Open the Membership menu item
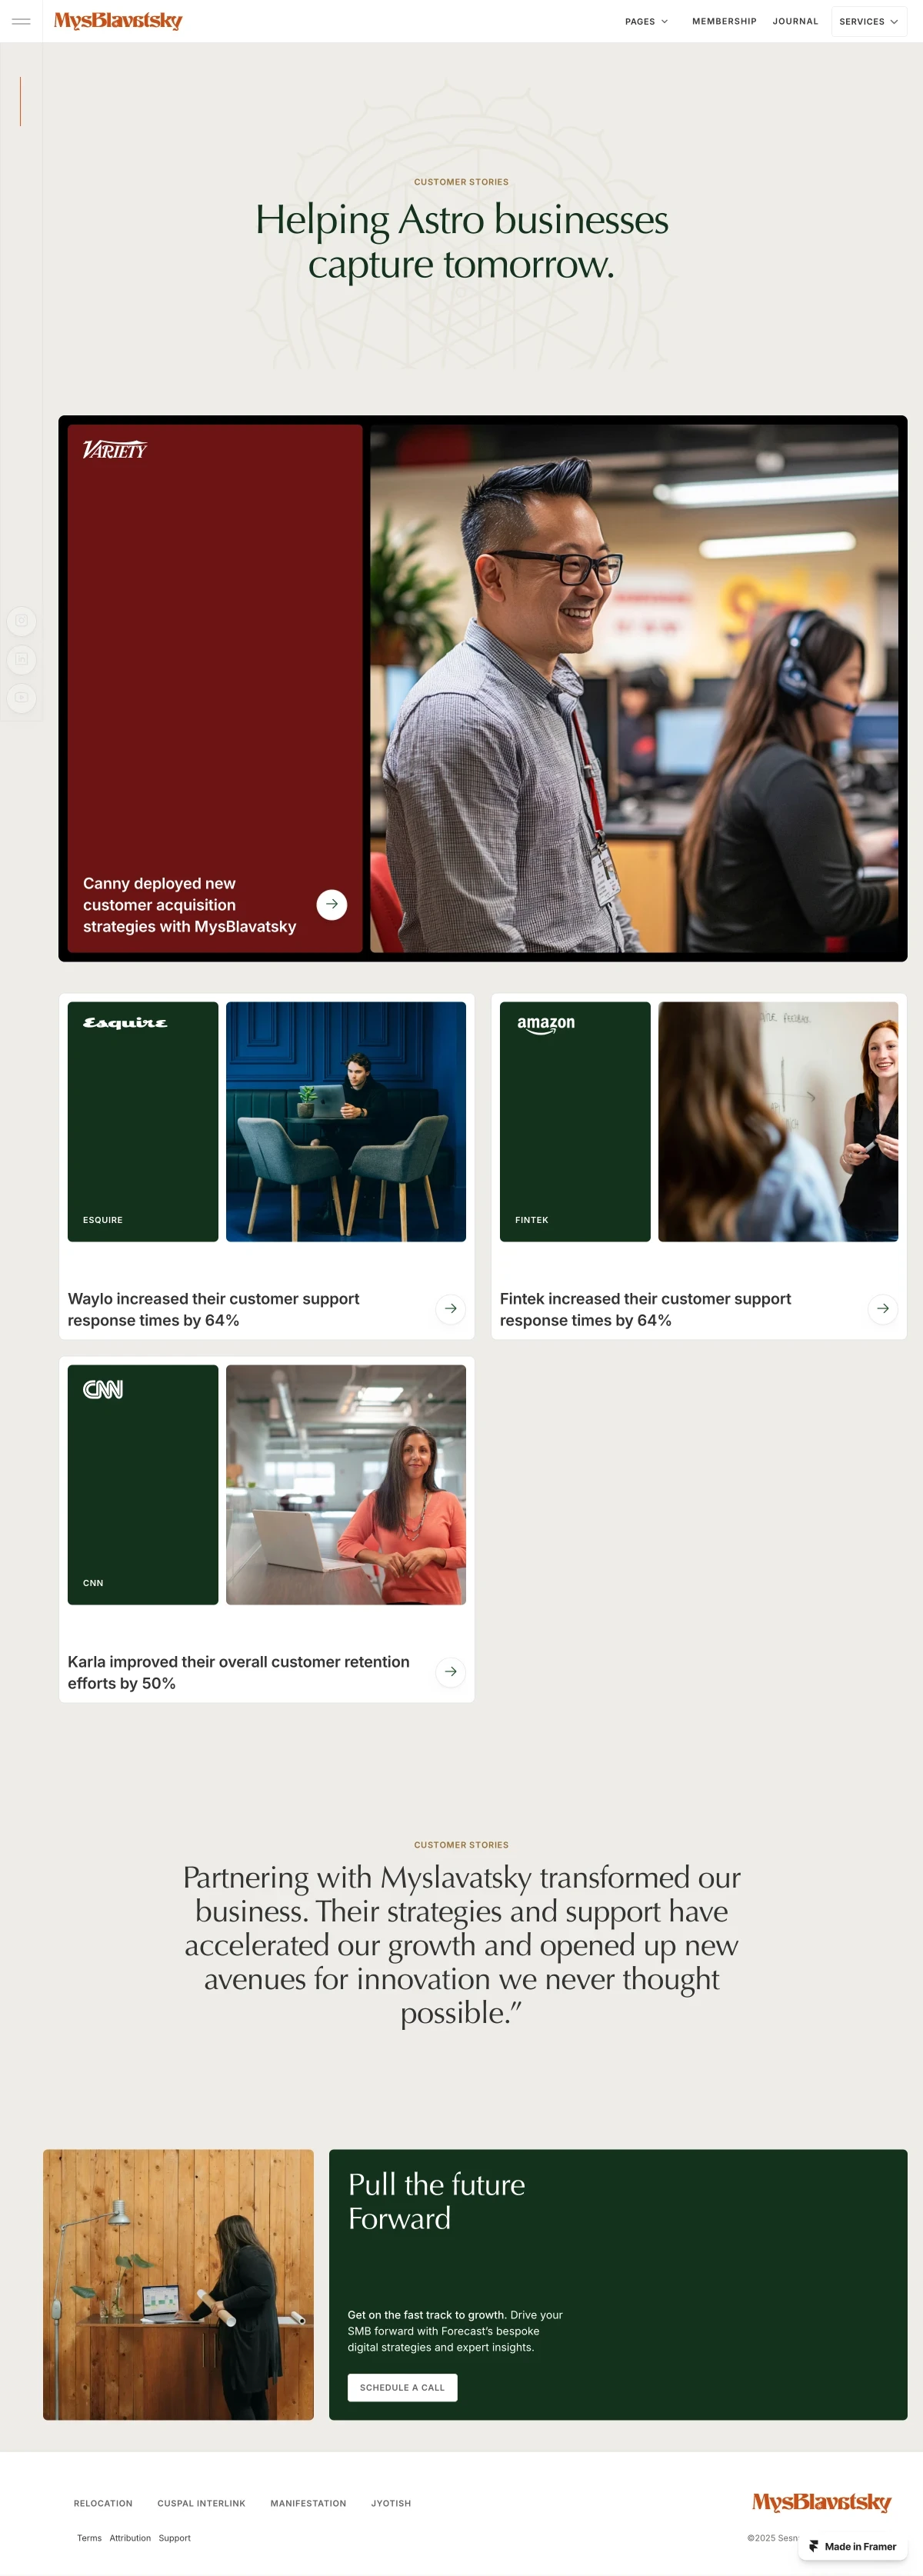The height and width of the screenshot is (2576, 923). (x=724, y=21)
